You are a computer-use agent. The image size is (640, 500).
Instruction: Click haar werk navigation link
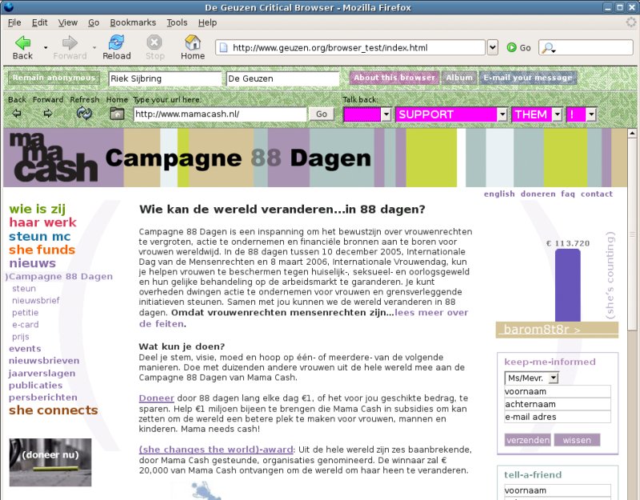(43, 222)
